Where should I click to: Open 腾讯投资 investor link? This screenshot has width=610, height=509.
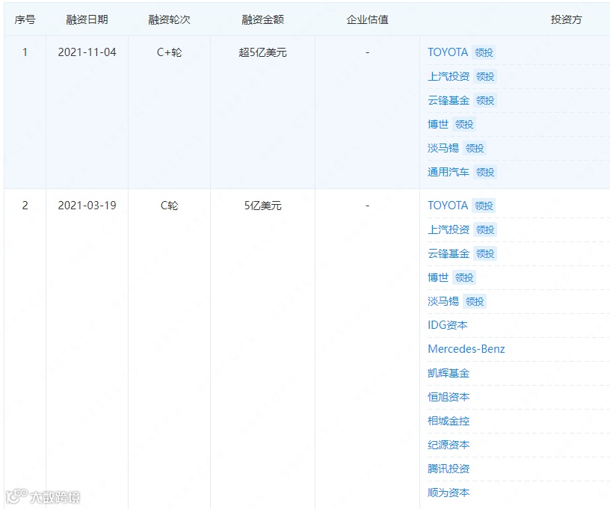(x=449, y=469)
